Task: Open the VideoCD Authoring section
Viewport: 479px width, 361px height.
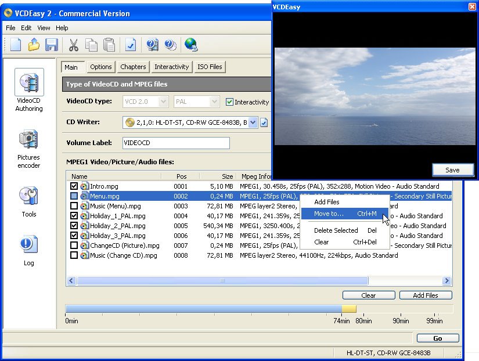Action: 29,91
